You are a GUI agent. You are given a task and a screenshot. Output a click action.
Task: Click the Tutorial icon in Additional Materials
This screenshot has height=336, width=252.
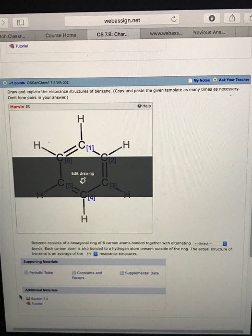(x=28, y=303)
